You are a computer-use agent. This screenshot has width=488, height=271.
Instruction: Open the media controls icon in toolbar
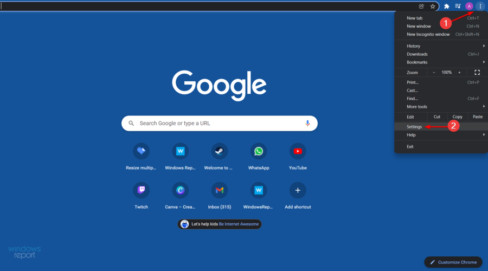tap(458, 6)
